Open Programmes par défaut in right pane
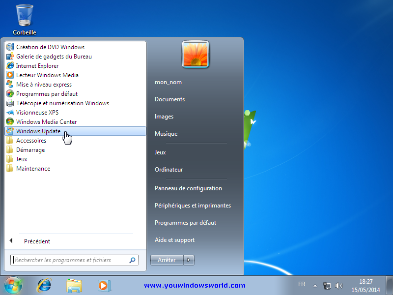The image size is (393, 295). pos(185,223)
